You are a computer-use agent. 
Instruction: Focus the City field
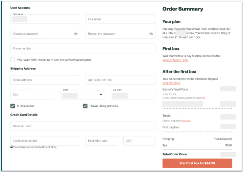(33, 94)
